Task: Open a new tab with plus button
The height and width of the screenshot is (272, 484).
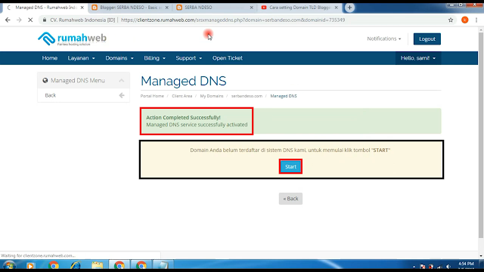Action: coord(349,8)
